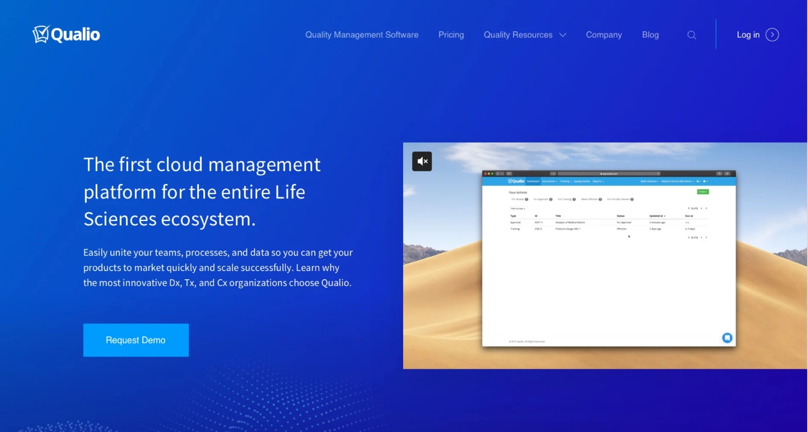Unmute the video with the speaker icon
The height and width of the screenshot is (432, 808).
pos(422,161)
